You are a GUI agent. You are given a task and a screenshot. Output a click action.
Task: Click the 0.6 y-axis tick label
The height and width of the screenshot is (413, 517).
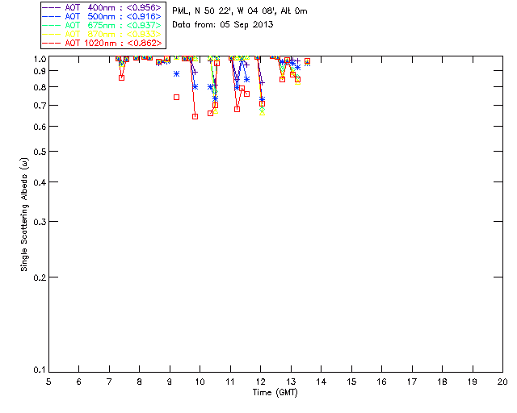[x=40, y=127]
